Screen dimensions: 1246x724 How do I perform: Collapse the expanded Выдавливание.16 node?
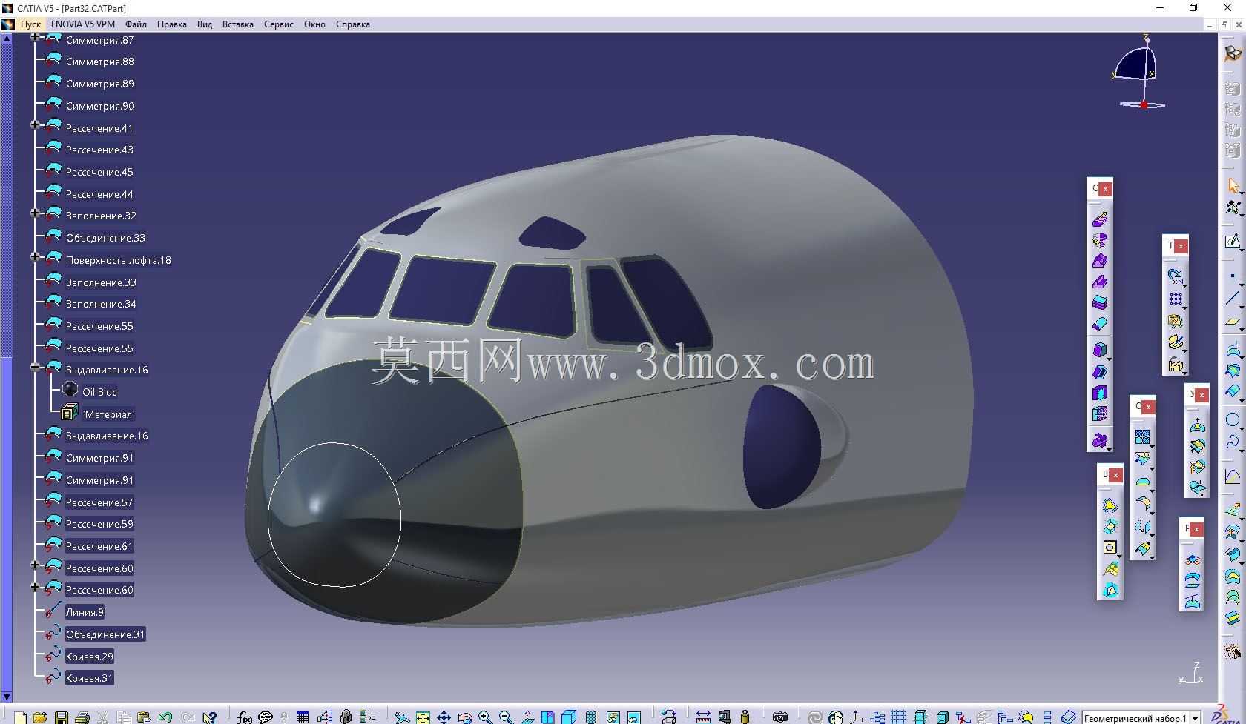35,367
